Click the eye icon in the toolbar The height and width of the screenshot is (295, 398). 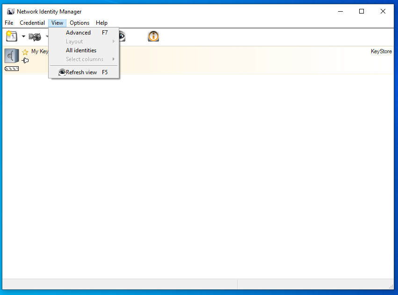point(122,36)
